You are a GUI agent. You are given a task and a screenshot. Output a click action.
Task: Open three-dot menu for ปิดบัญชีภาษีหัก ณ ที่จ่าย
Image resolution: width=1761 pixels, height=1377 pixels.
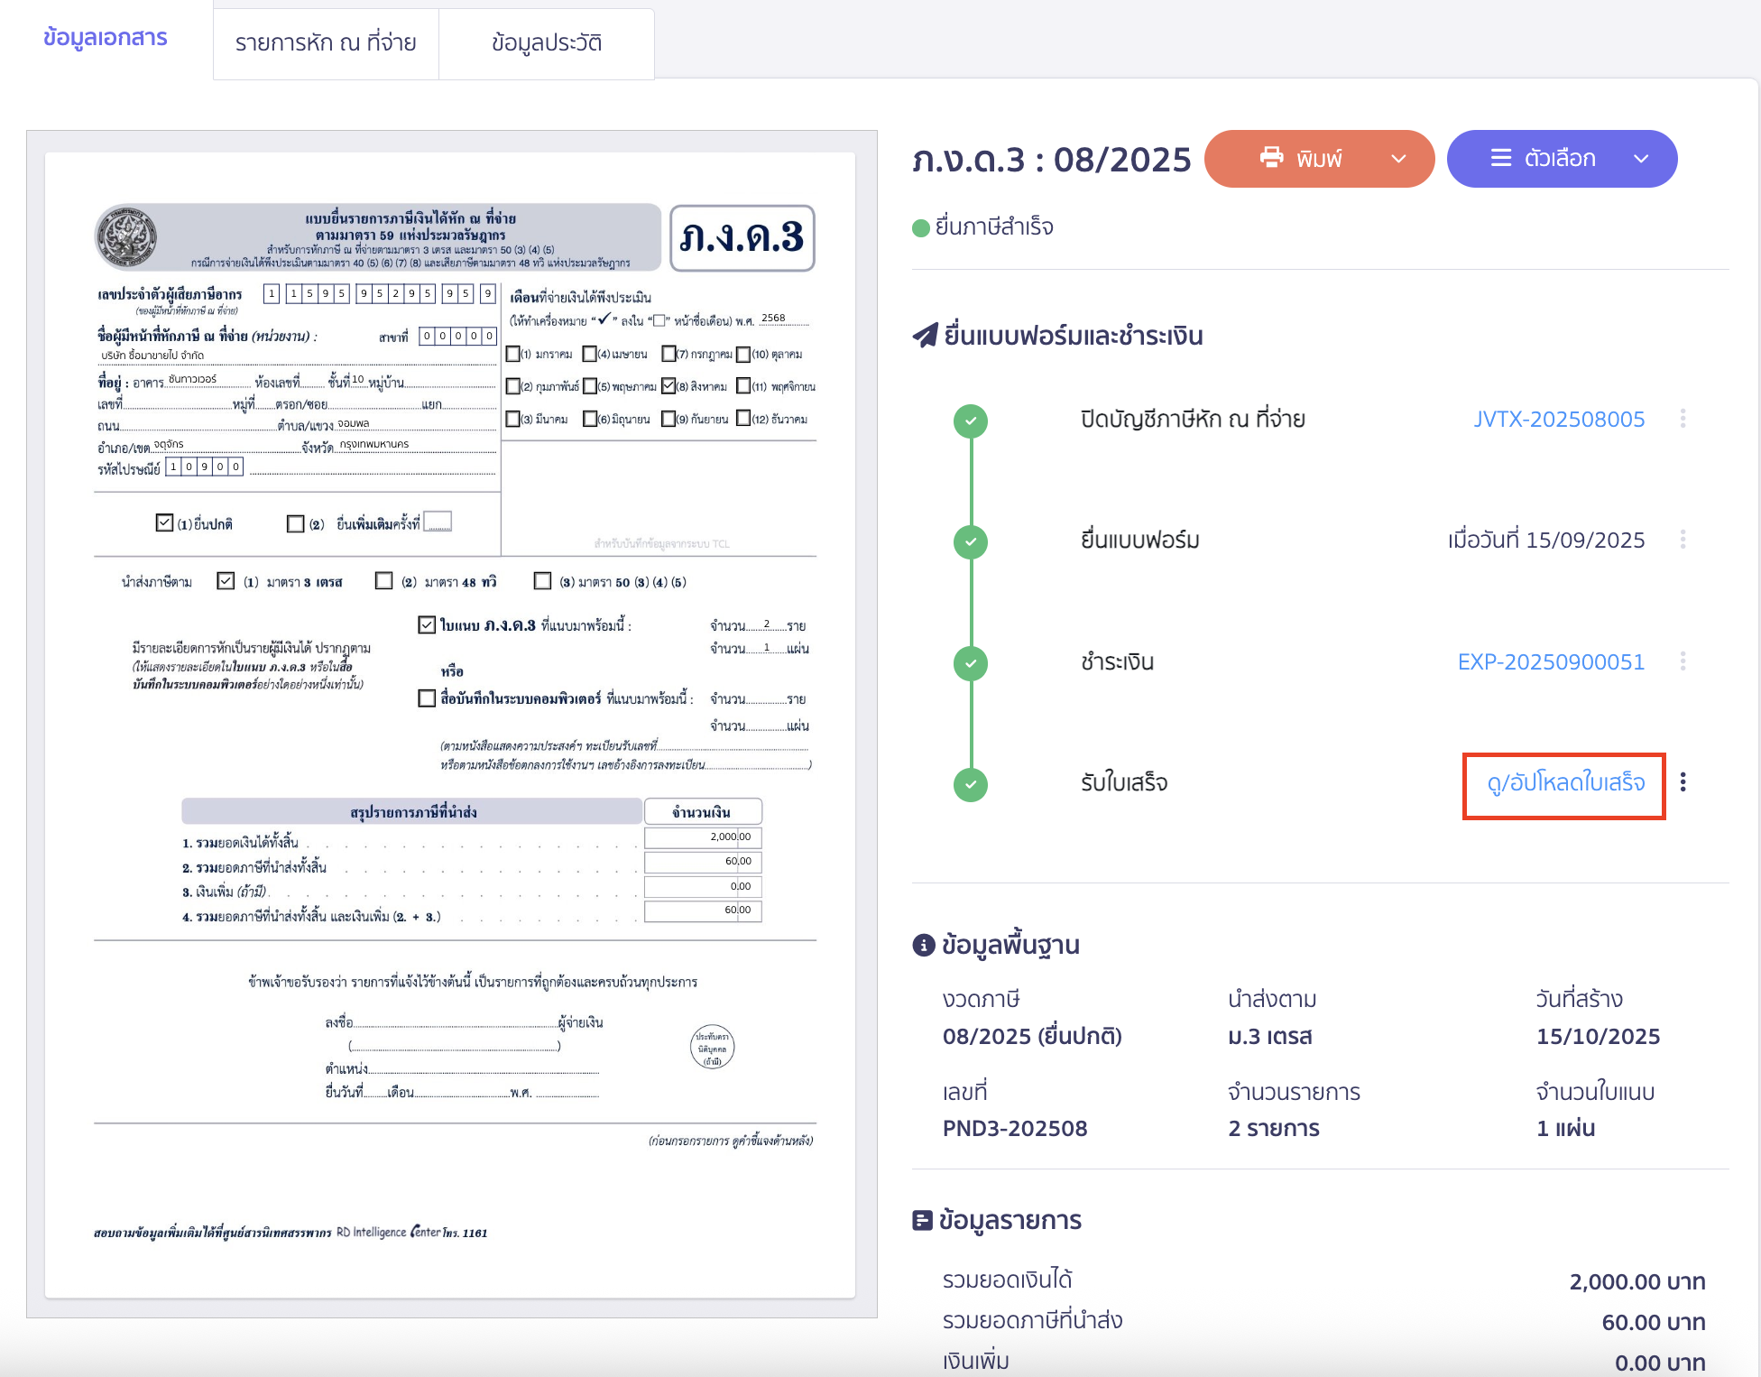(1683, 419)
